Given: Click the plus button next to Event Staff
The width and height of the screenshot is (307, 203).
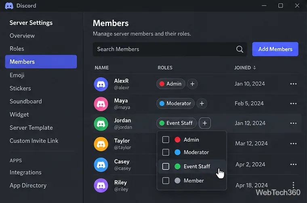Looking at the screenshot, I should point(205,123).
